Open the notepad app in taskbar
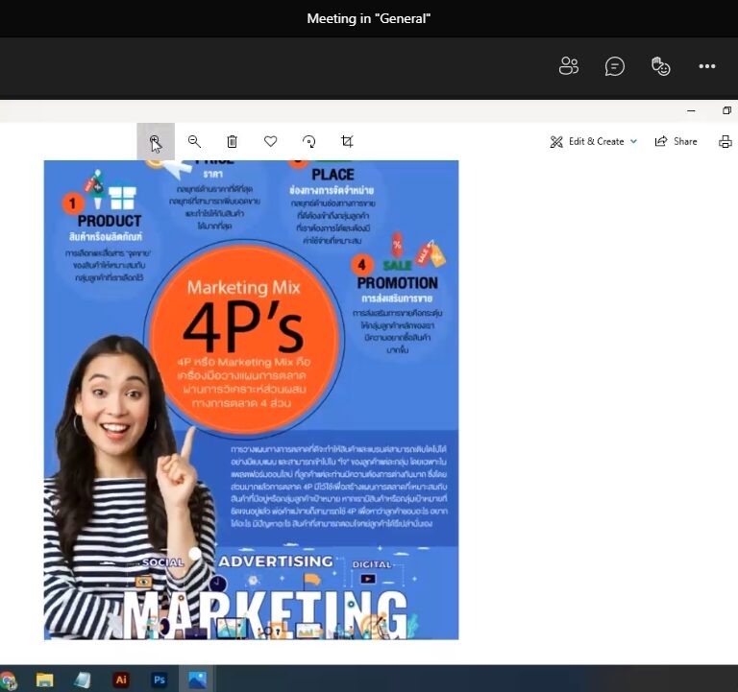Screen dimensions: 738x692 [x=83, y=680]
